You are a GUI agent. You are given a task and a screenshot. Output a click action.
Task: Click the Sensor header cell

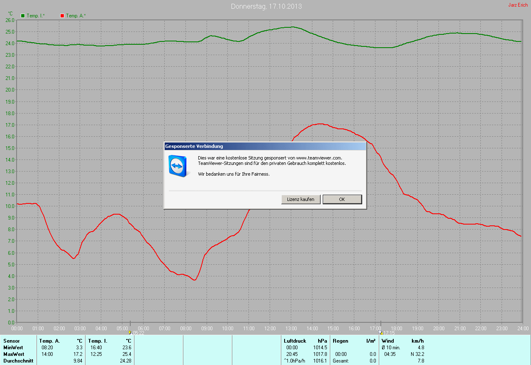(x=12, y=341)
